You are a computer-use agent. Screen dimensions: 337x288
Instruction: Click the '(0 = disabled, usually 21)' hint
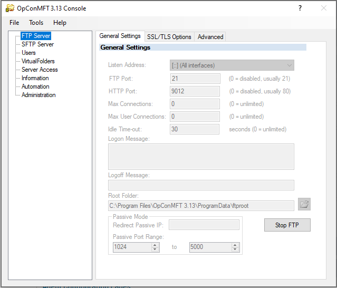[259, 79]
